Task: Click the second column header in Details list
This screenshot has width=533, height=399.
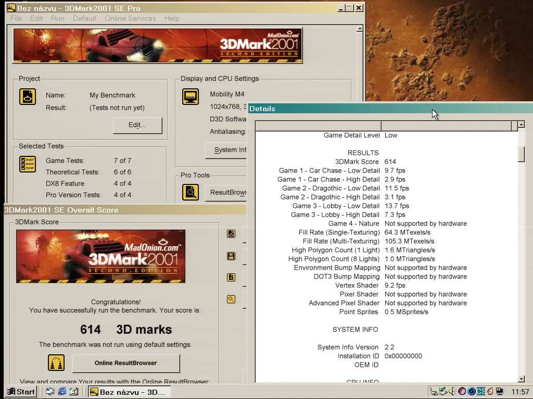Action: pos(446,126)
